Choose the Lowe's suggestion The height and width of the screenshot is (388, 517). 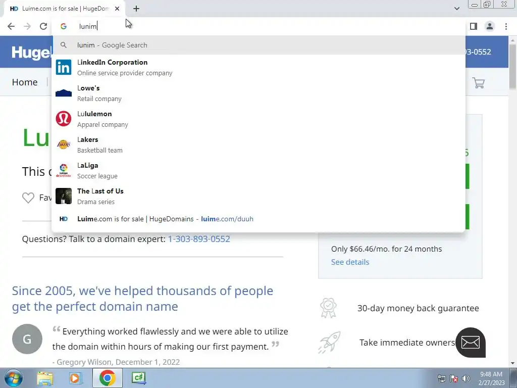259,93
